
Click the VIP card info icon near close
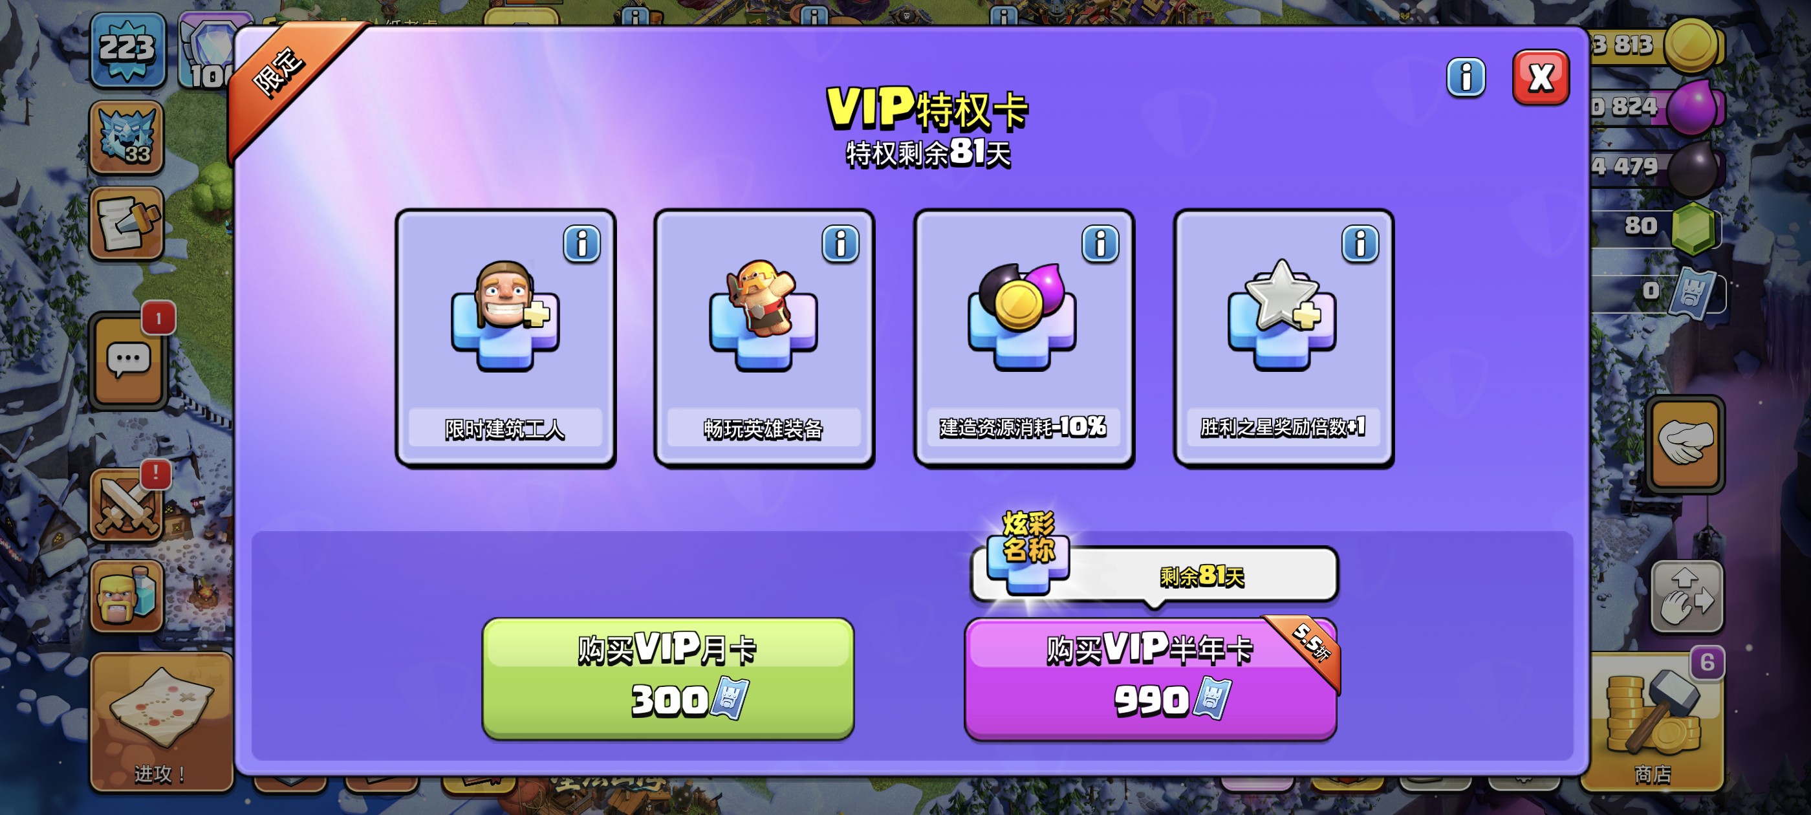pos(1466,78)
